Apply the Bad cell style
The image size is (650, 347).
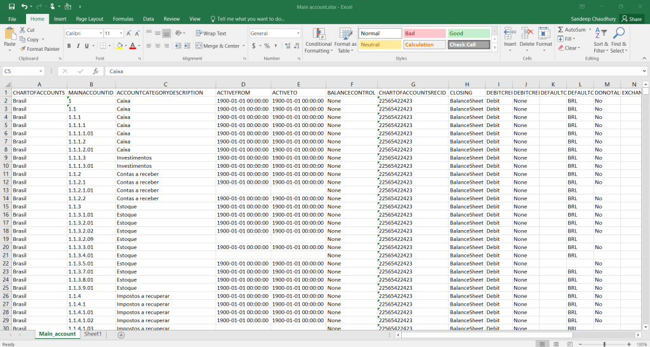click(425, 33)
